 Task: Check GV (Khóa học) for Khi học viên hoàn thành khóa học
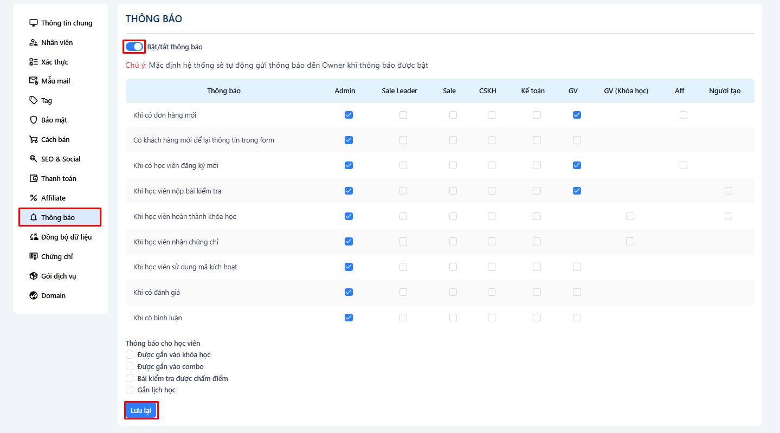pyautogui.click(x=630, y=216)
